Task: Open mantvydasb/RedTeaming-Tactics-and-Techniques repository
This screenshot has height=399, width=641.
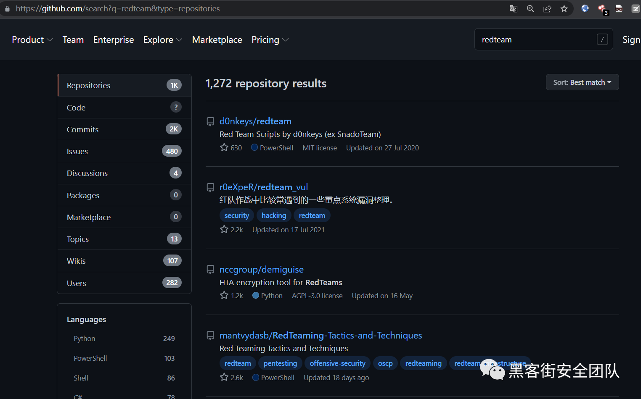Action: tap(320, 336)
